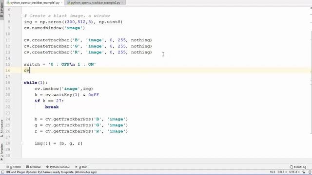This screenshot has height=175, width=312.
Task: Open the Run tool window
Action: click(x=81, y=167)
